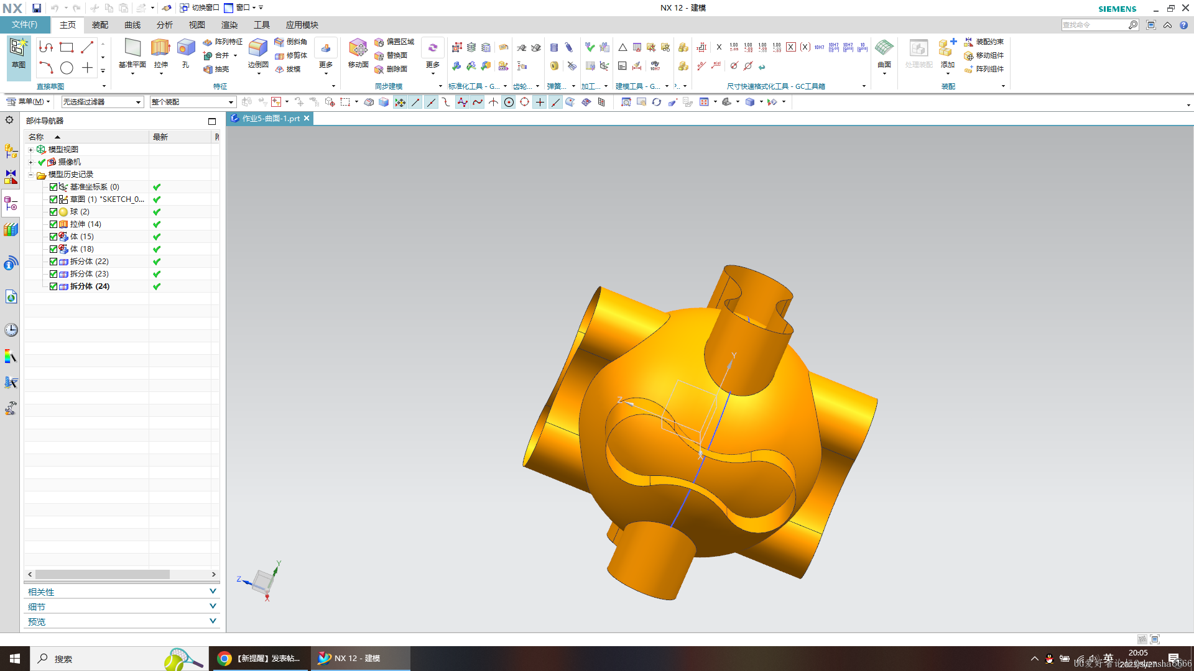Click the 拔模 draft tool
Screen dimensions: 1194x671
pos(288,69)
